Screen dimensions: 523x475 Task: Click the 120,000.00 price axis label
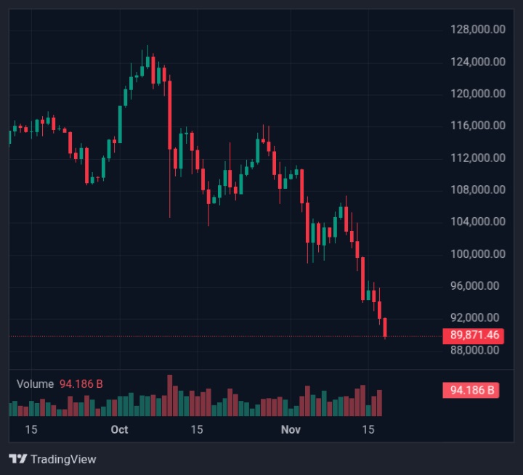(477, 93)
